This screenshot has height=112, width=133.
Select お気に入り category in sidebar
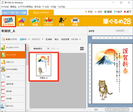(x=13, y=62)
